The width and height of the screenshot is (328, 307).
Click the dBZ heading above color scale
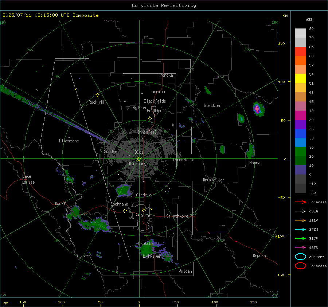click(309, 19)
